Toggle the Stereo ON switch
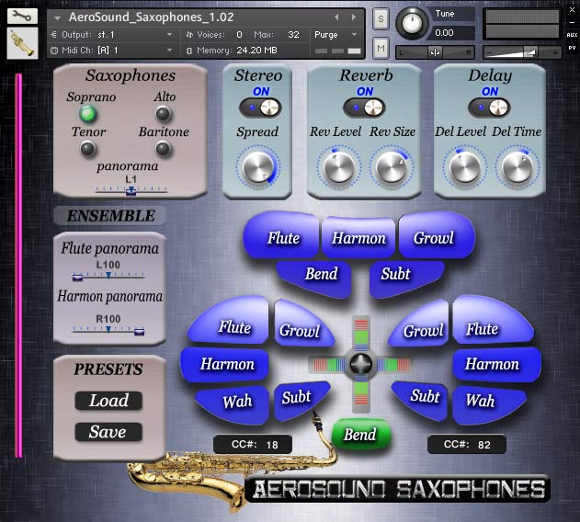This screenshot has width=580, height=522. click(x=260, y=108)
